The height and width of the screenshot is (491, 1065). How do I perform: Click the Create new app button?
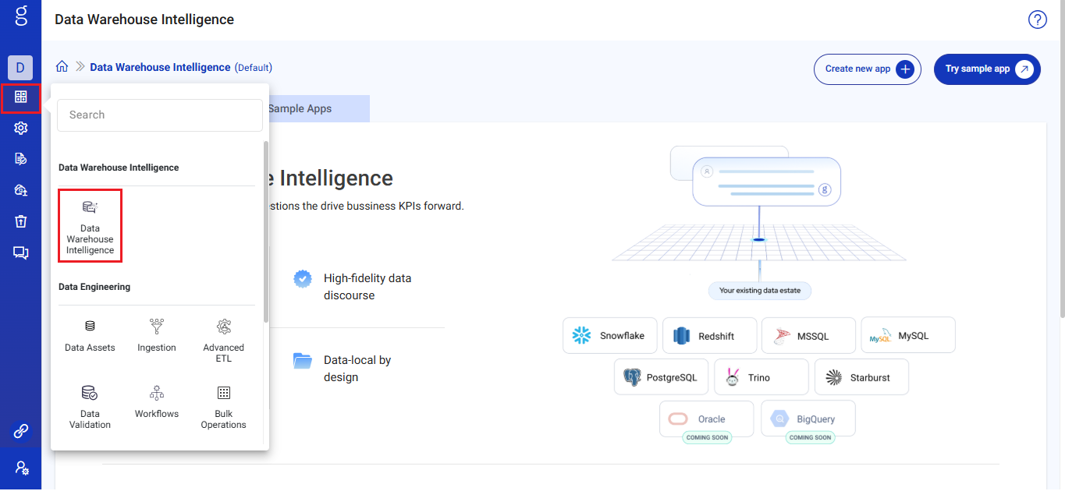(x=867, y=69)
